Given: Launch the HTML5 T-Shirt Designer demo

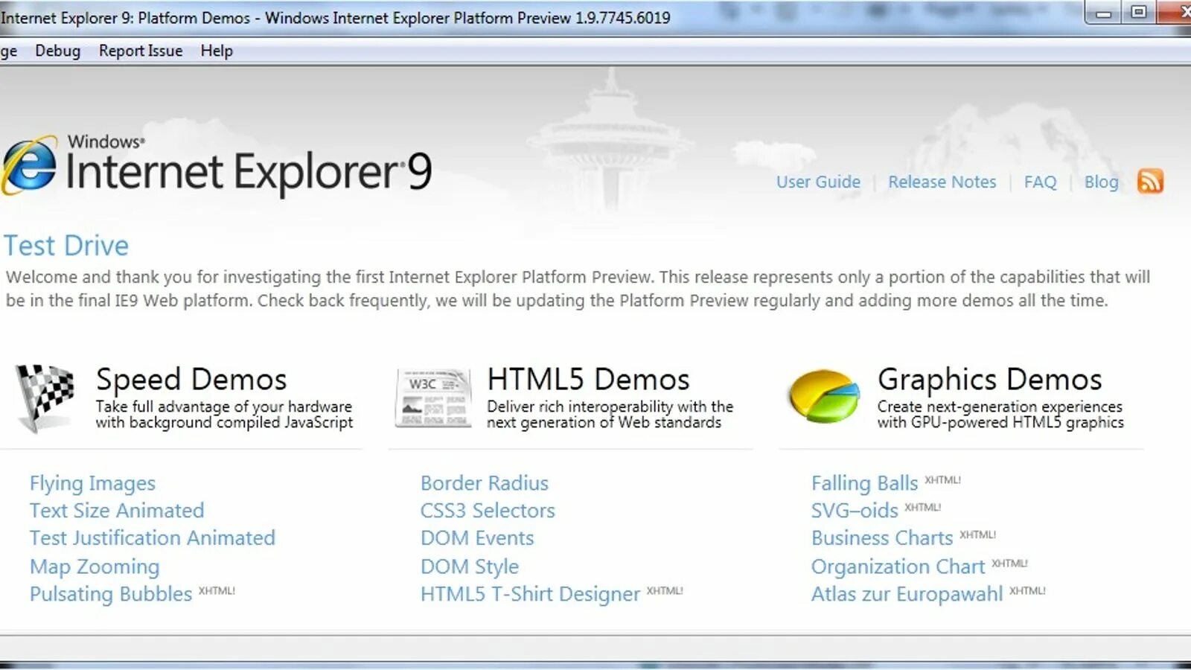Looking at the screenshot, I should [530, 594].
